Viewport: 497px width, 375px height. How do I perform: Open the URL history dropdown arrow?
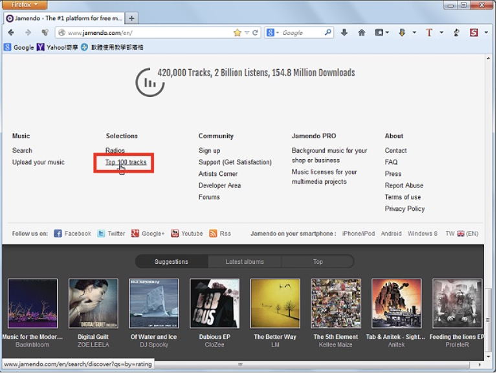[247, 32]
